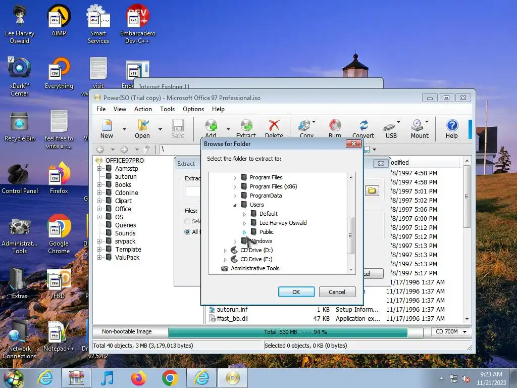Select CD Drive (E:) in tree

pyautogui.click(x=256, y=259)
